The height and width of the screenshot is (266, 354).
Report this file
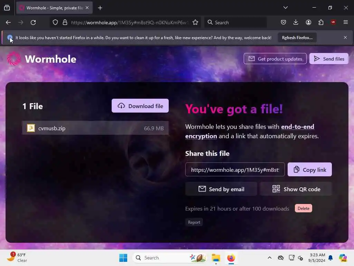[x=194, y=222]
